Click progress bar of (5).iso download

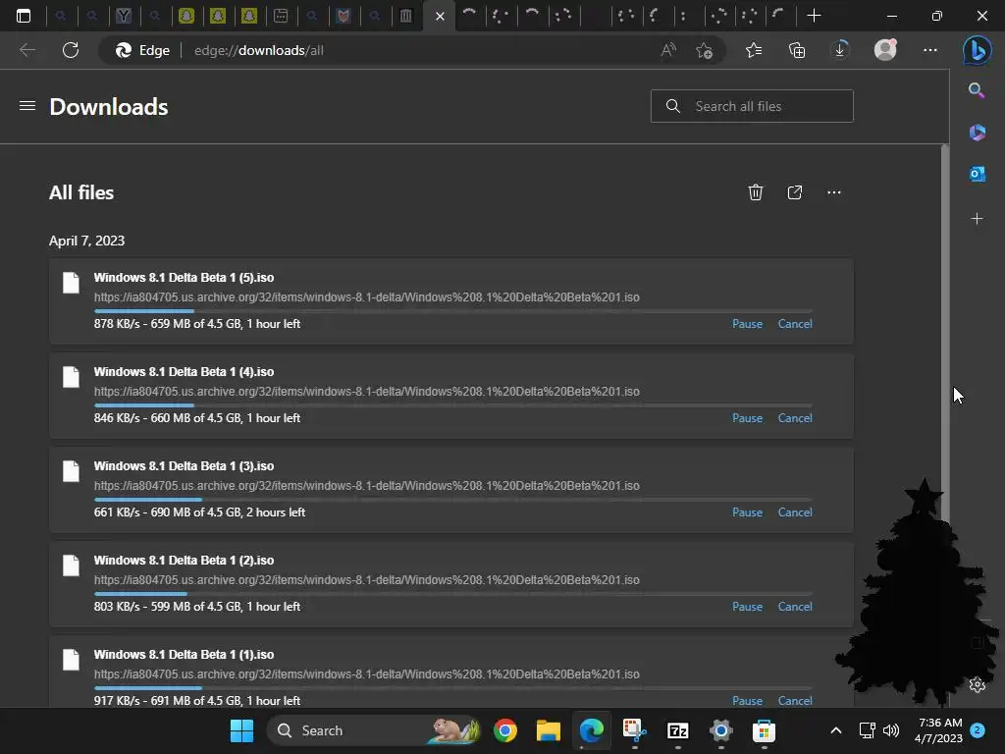tap(453, 311)
